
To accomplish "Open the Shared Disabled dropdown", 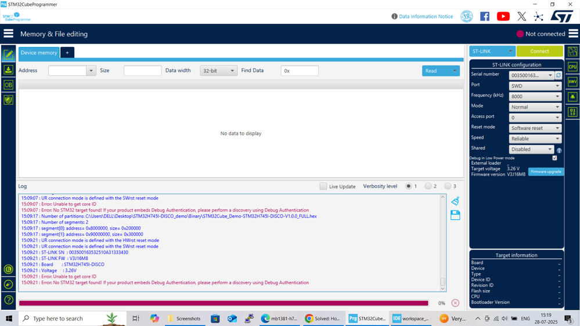I will point(531,149).
